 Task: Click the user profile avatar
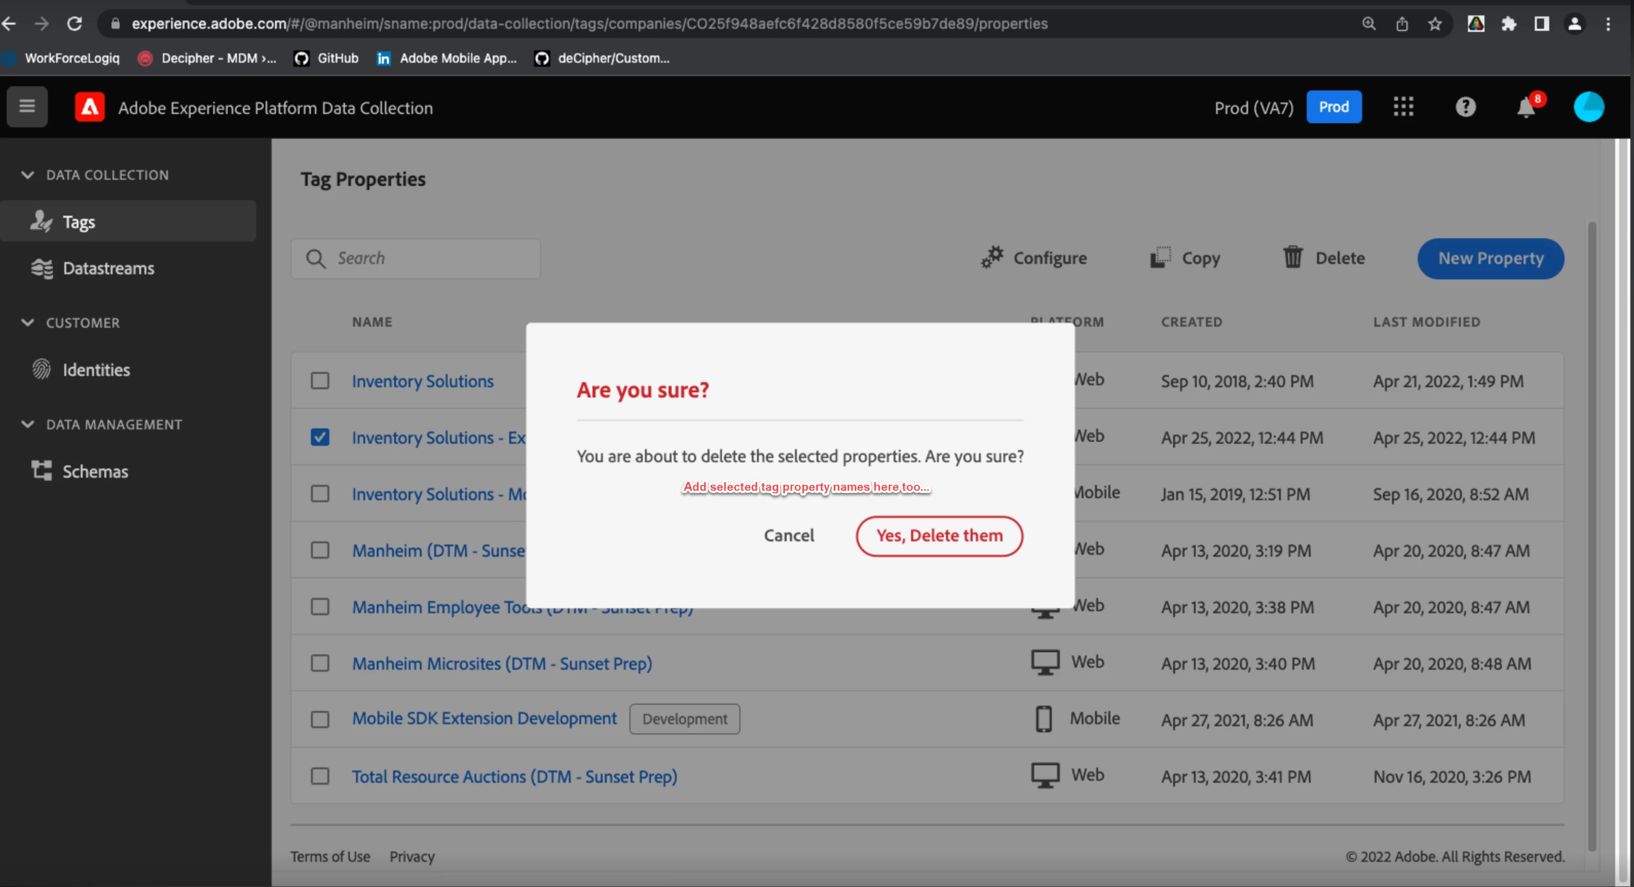(x=1588, y=106)
